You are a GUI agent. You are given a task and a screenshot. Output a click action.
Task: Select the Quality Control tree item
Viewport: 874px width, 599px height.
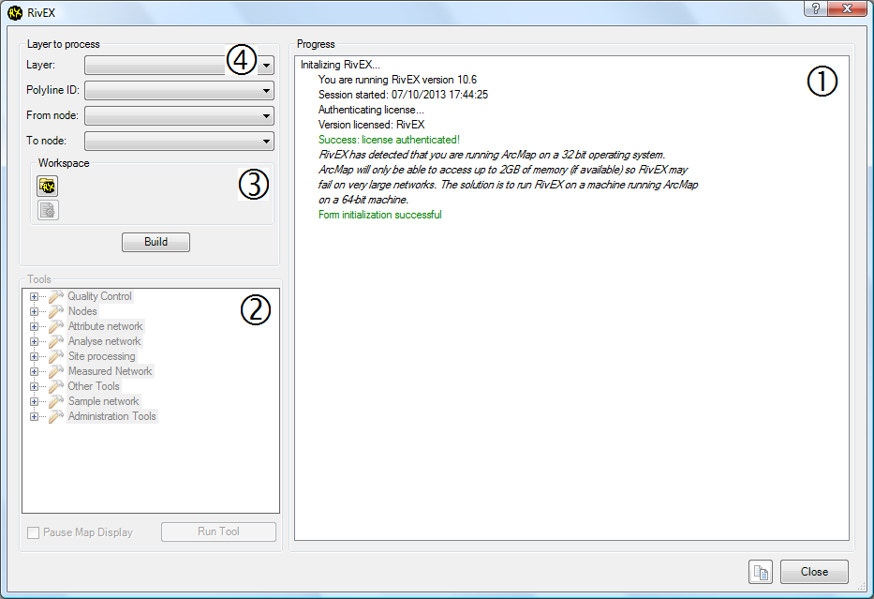(100, 296)
